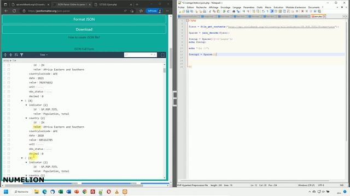Image resolution: width=350 pixels, height=196 pixels.
Task: Click action box beside 'value : 702976832' row
Action: click(9, 83)
